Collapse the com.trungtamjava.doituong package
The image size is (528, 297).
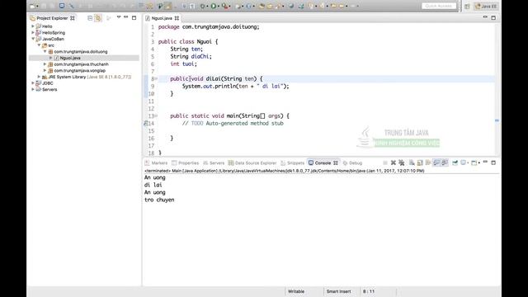point(45,51)
